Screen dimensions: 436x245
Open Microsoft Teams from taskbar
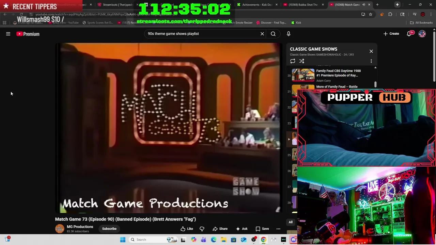(x=203, y=240)
